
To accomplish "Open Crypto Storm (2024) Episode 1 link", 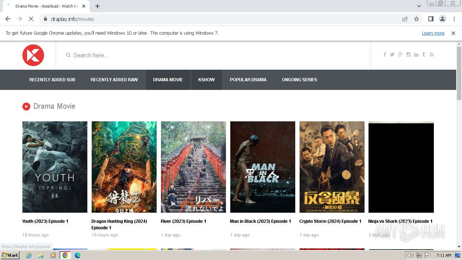I will coord(330,221).
